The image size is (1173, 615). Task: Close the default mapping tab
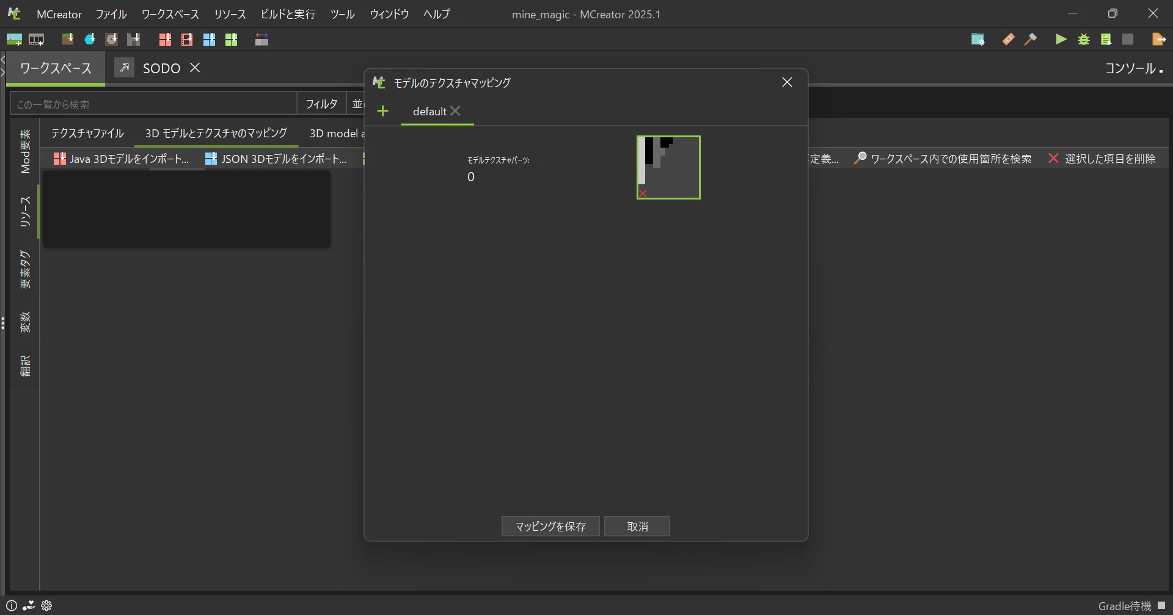455,111
